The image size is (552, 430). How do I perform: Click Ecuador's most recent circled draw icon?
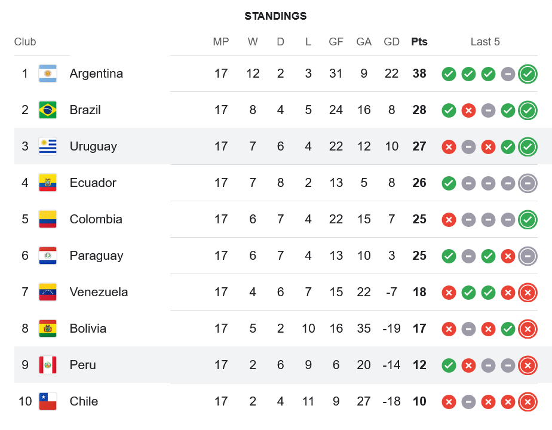pyautogui.click(x=528, y=183)
